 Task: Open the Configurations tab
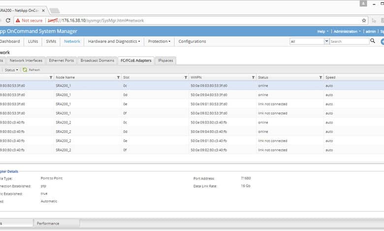tap(192, 41)
